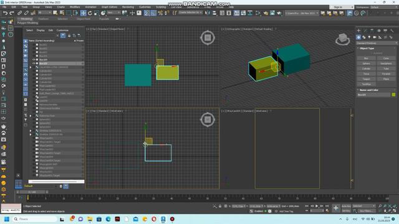This screenshot has height=224, width=399.
Task: Open the Rendering menu
Action: click(x=128, y=7)
